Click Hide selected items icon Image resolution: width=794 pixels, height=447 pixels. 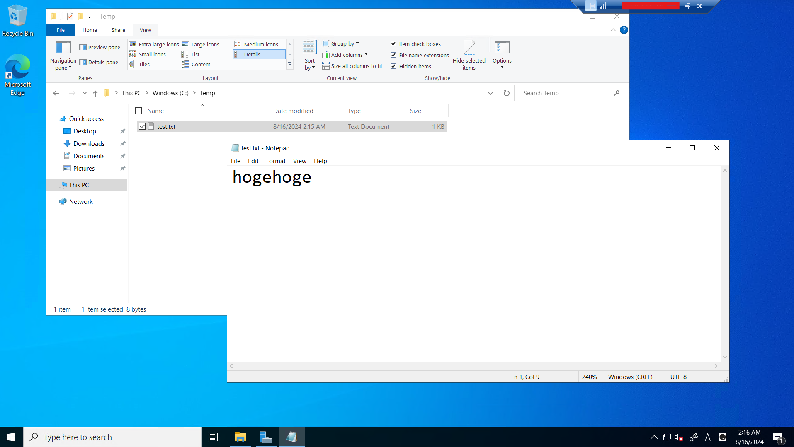coord(469,48)
